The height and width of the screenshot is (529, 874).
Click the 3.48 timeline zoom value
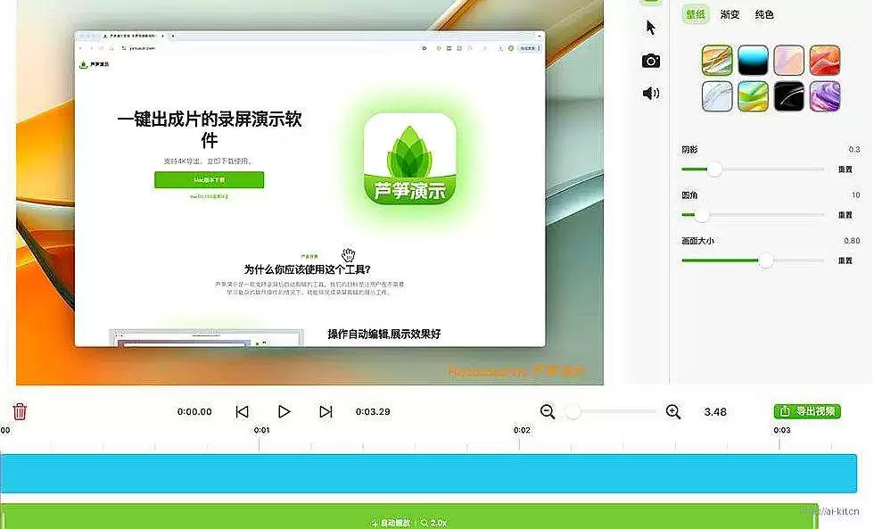point(715,412)
